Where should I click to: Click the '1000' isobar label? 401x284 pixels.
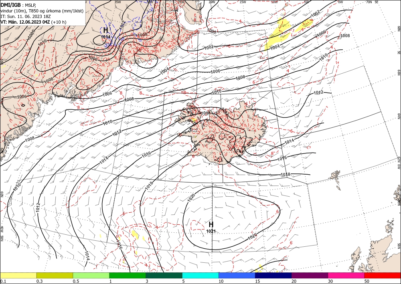211,31
